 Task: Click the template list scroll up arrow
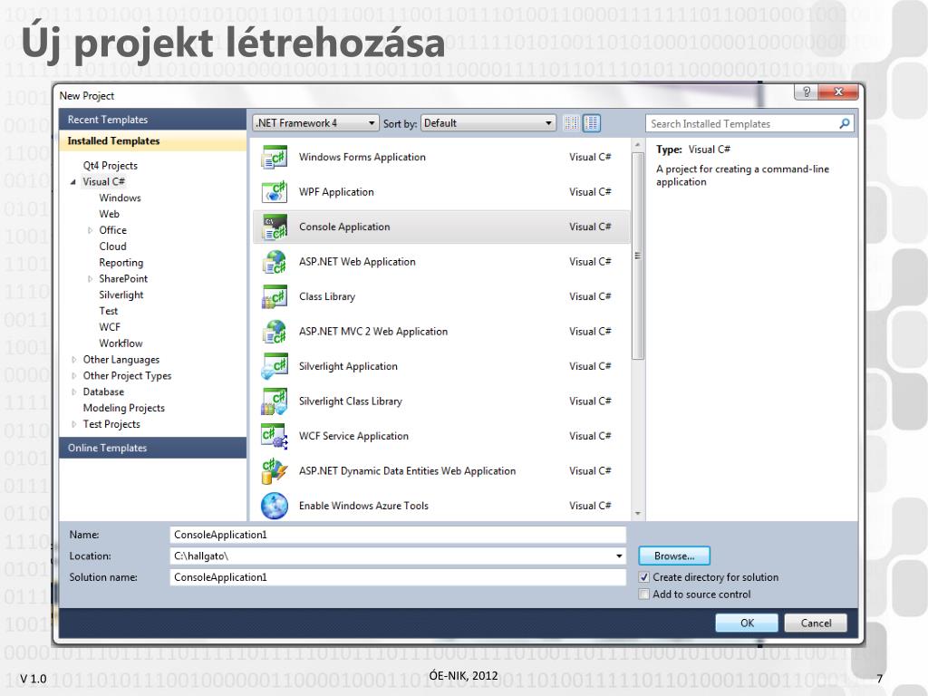637,145
